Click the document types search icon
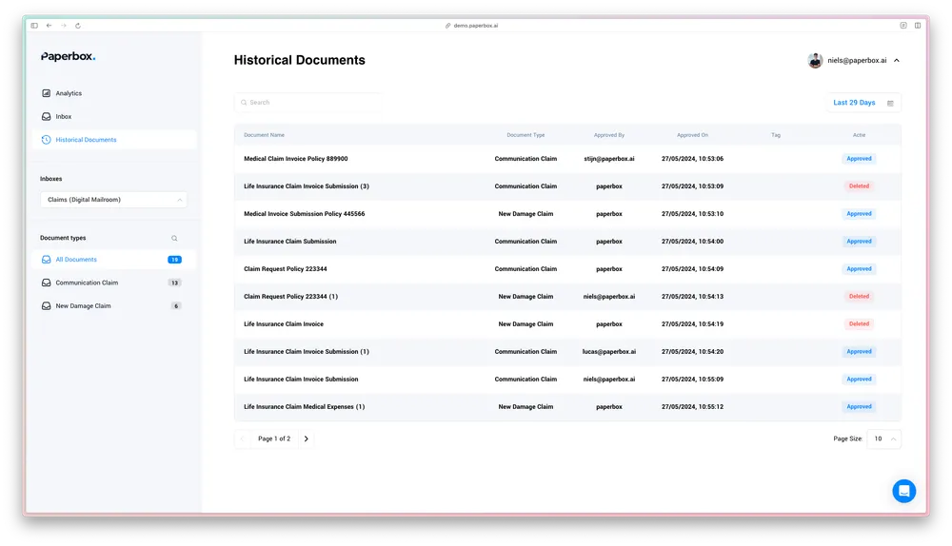The height and width of the screenshot is (546, 952). [173, 239]
